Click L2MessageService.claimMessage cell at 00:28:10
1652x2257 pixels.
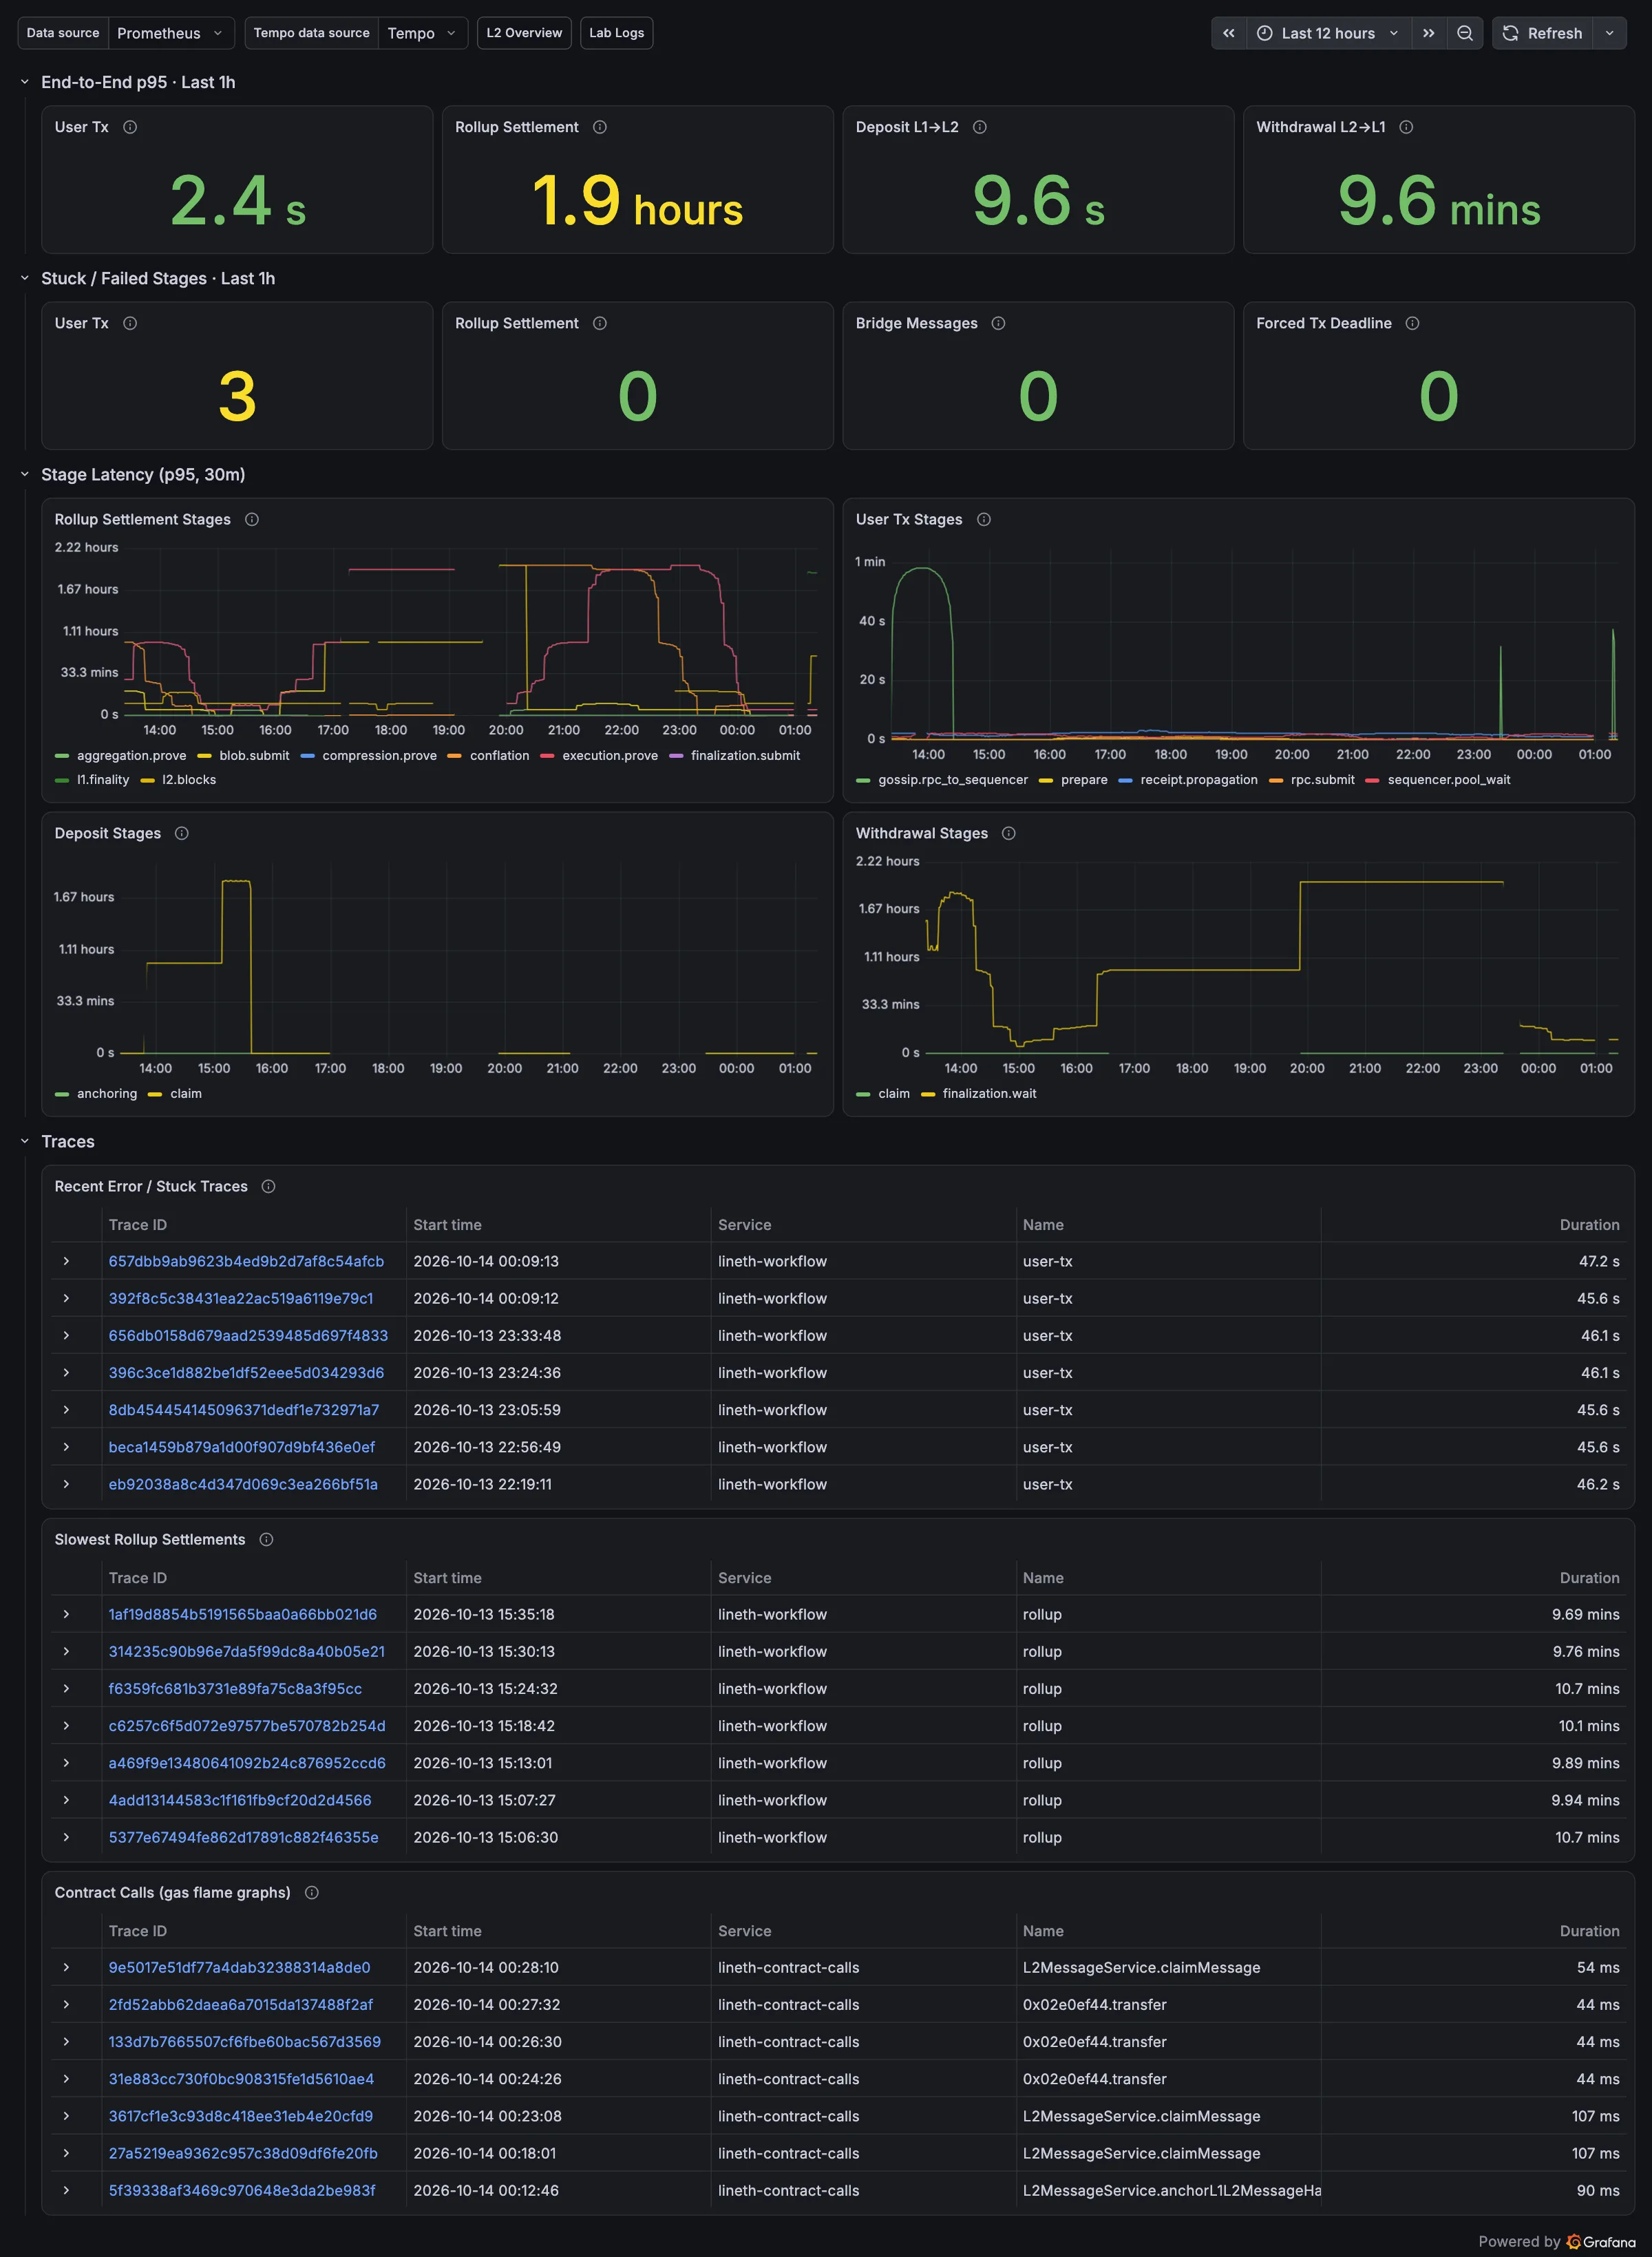pyautogui.click(x=1141, y=1967)
